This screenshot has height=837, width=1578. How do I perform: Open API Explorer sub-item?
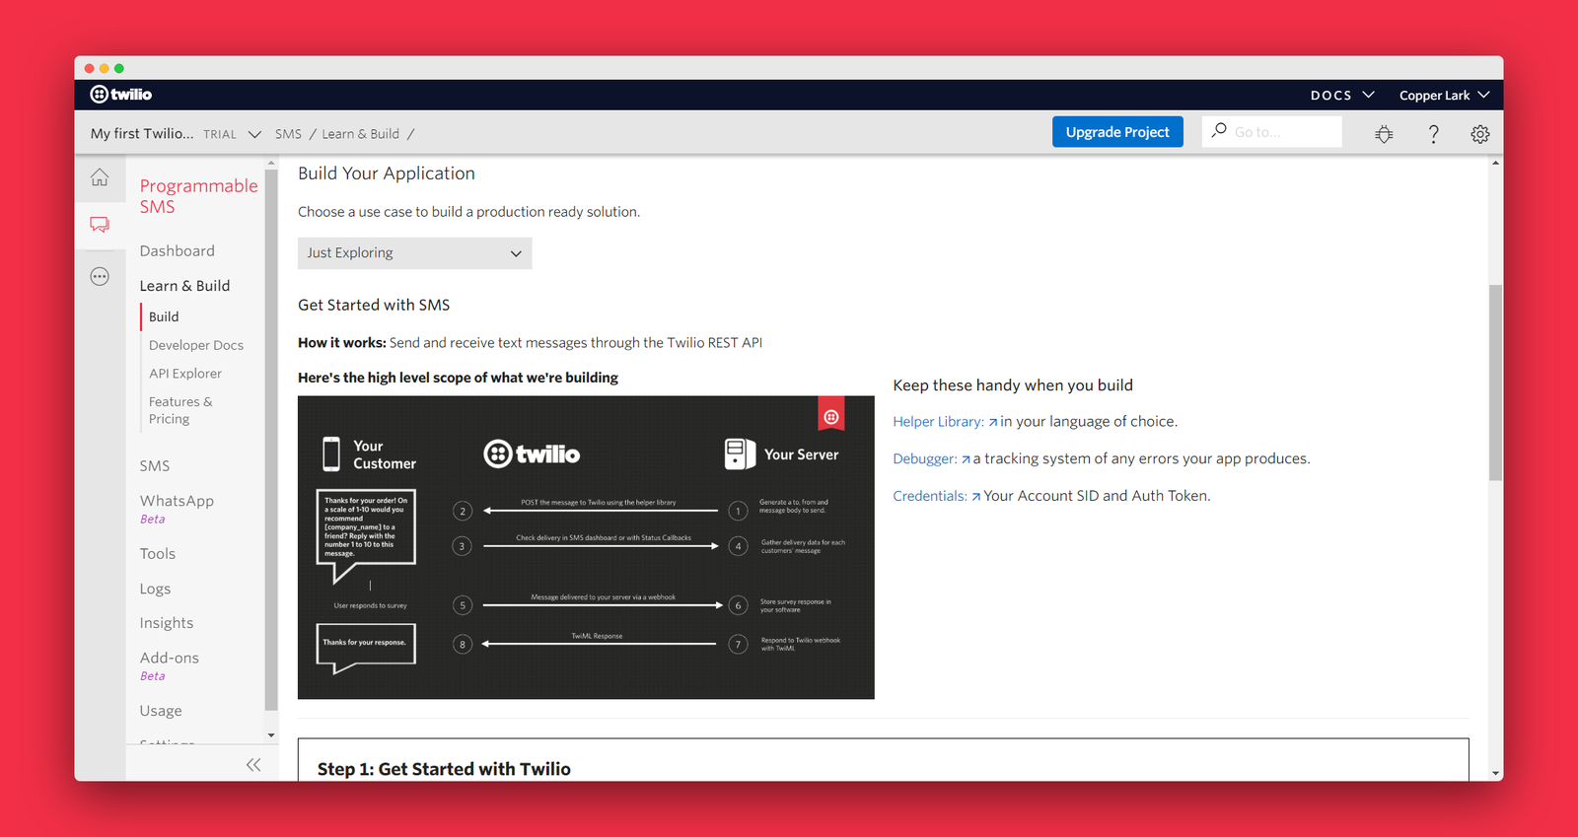point(185,374)
